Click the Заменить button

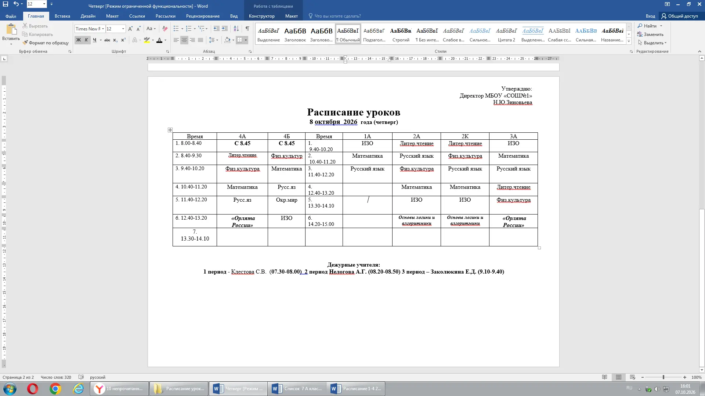point(650,34)
